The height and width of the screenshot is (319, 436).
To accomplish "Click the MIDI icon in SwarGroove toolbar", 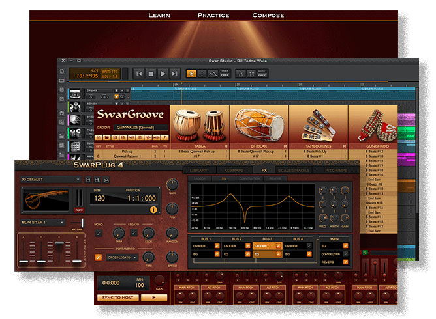I will [x=157, y=137].
